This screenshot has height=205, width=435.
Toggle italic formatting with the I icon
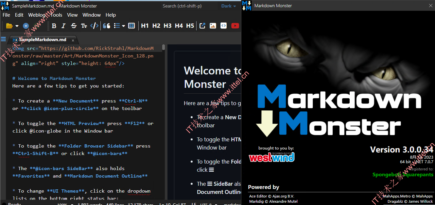(64, 26)
